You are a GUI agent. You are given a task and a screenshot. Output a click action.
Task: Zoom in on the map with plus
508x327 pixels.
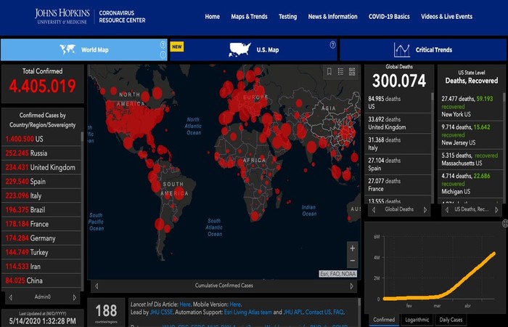[x=353, y=249]
